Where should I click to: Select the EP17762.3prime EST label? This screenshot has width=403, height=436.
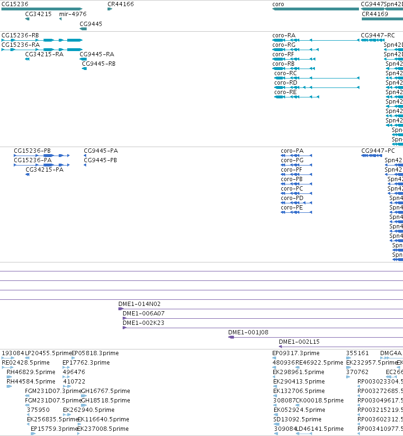[x=86, y=363]
